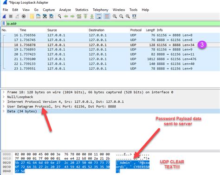Select packet 22 with Len=40

coord(110,64)
